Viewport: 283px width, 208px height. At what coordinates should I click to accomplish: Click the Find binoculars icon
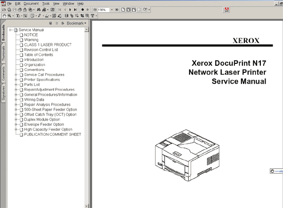(39, 9)
